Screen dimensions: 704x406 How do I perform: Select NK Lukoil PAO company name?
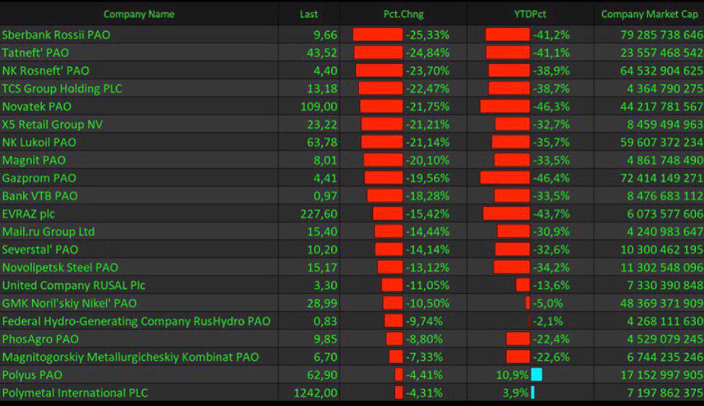click(39, 142)
